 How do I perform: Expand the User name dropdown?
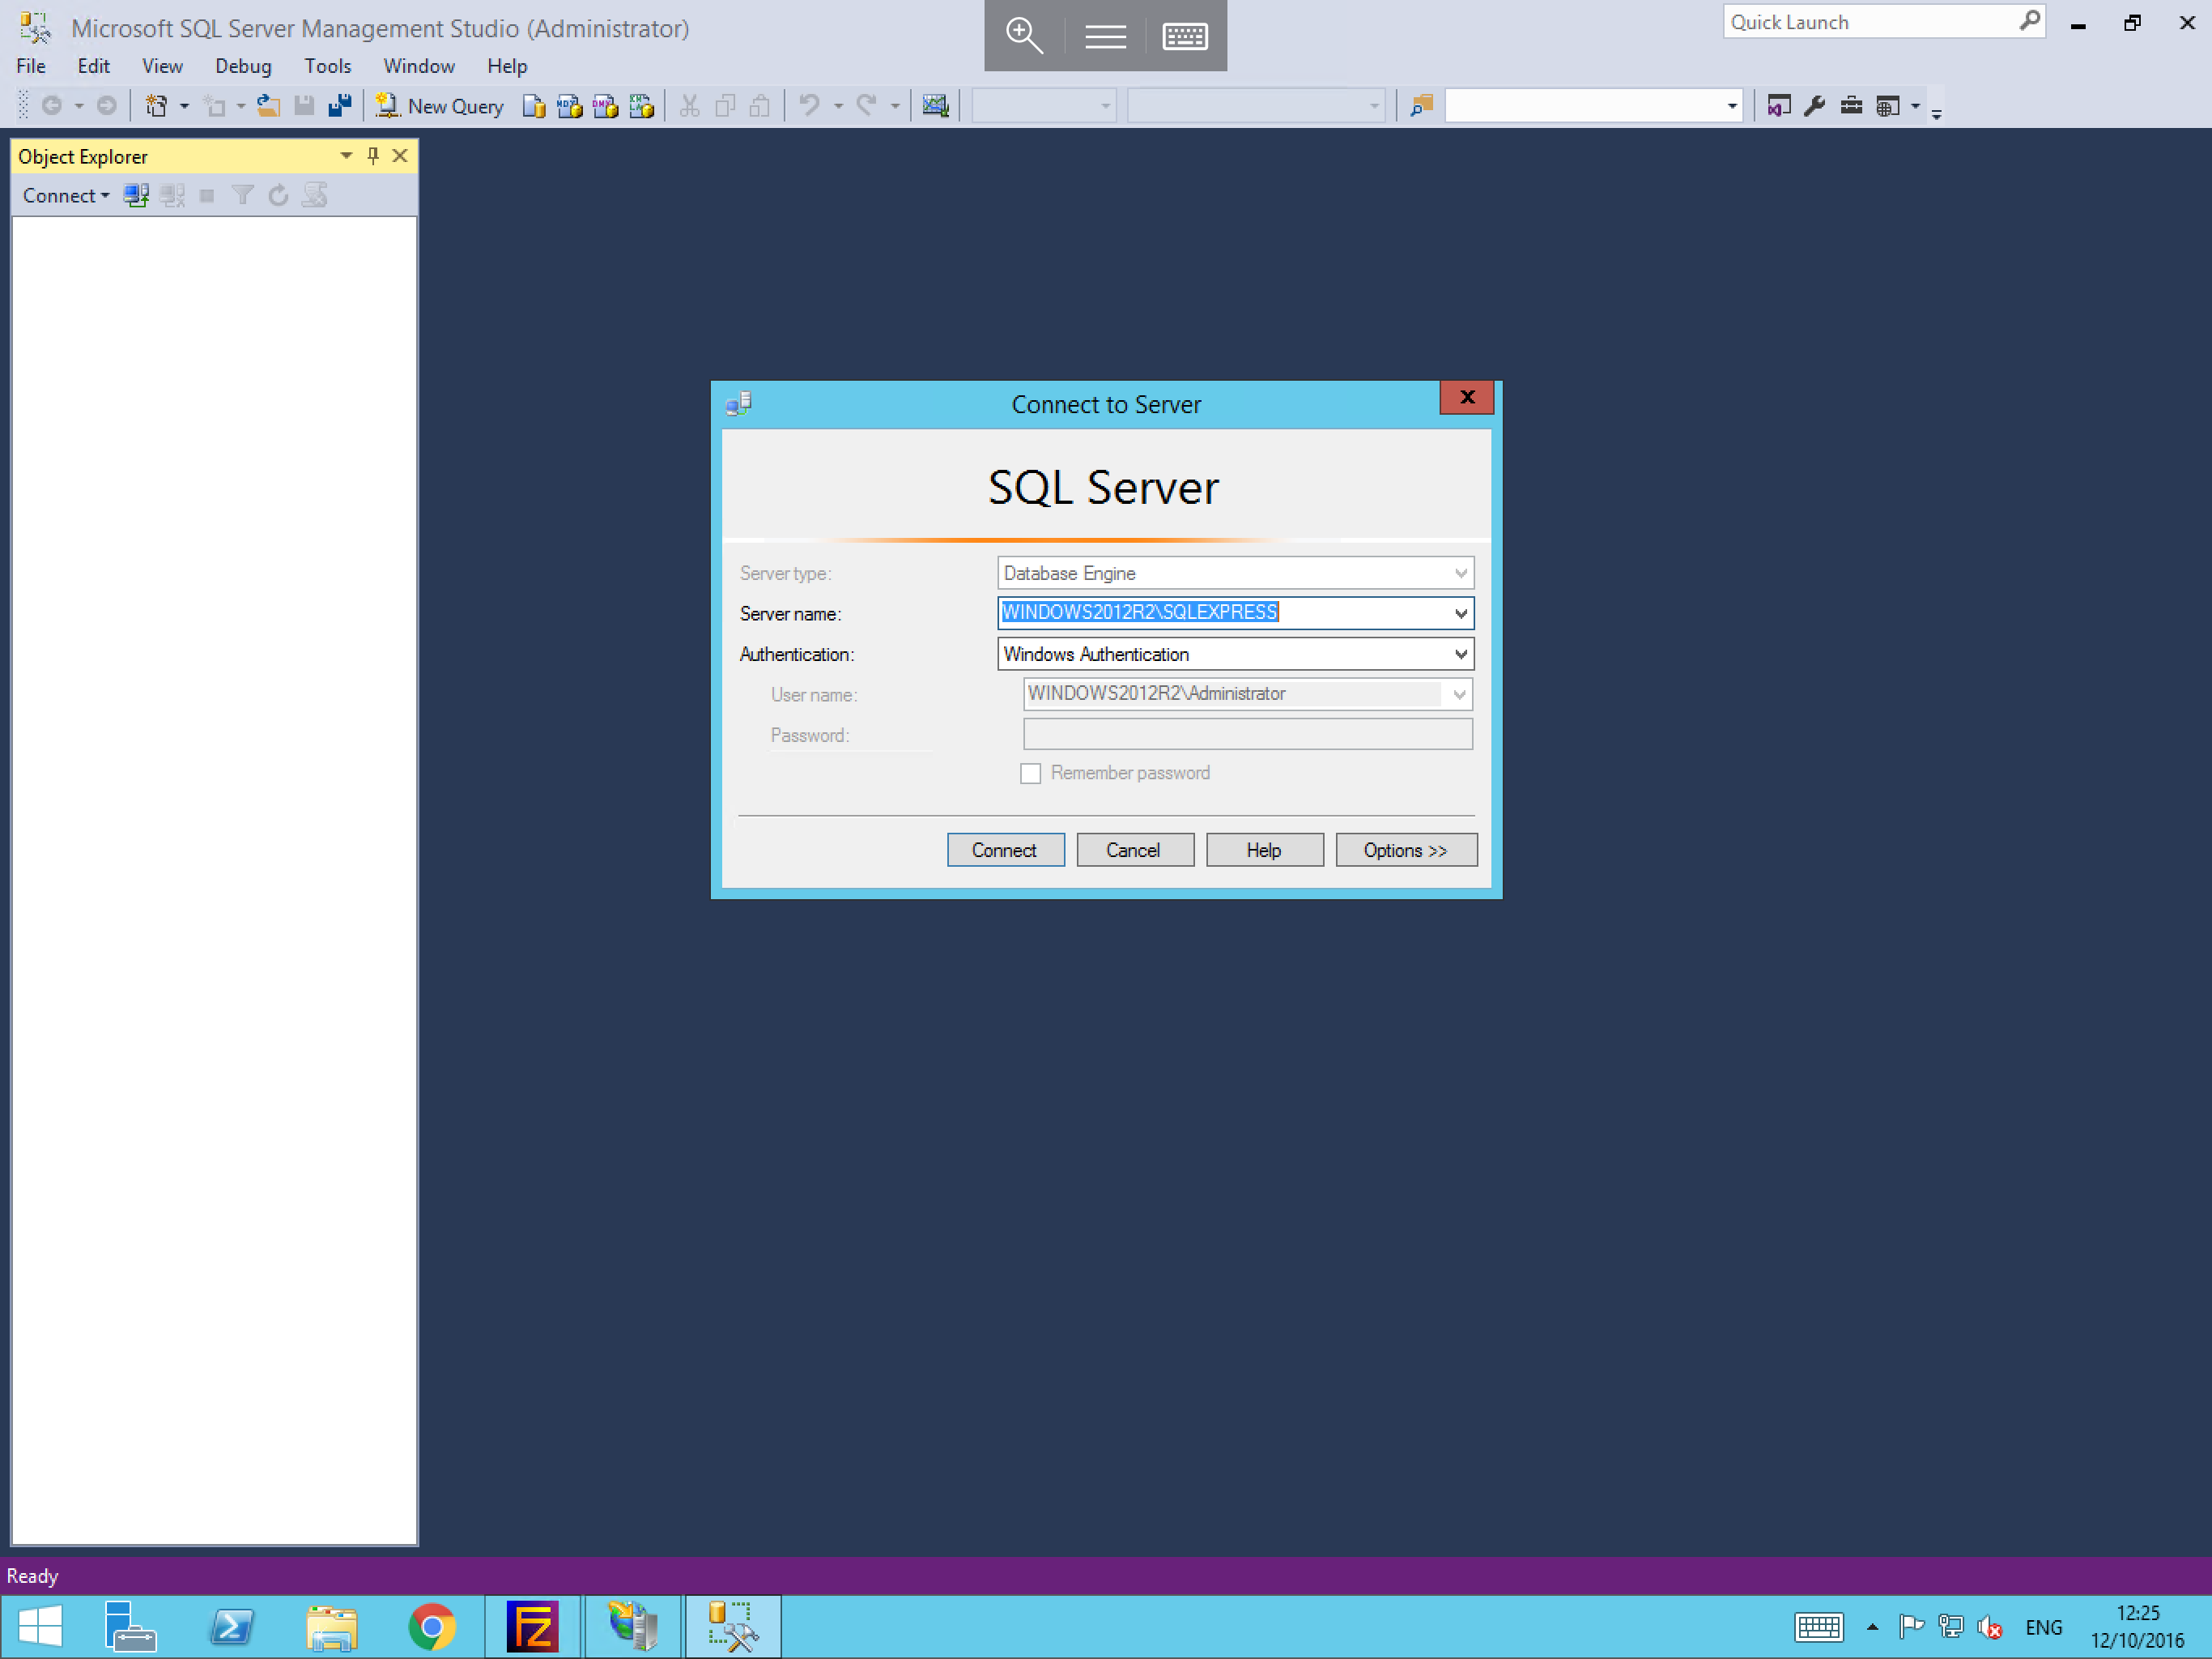(1459, 694)
